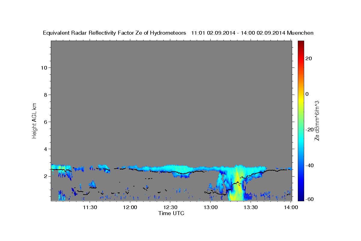Click the location text 'Muenchen' in the title
This screenshot has width=361, height=241.
click(x=300, y=33)
